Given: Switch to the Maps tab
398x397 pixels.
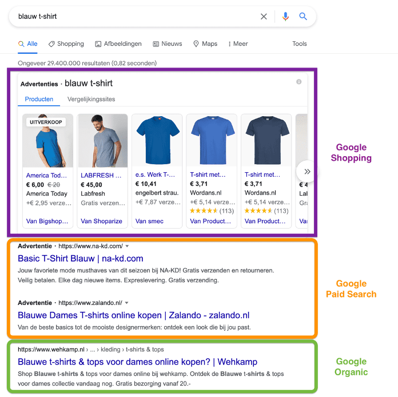Looking at the screenshot, I should [x=205, y=43].
